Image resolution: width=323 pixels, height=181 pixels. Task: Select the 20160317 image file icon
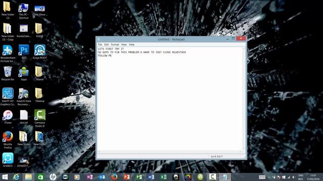tap(24, 161)
